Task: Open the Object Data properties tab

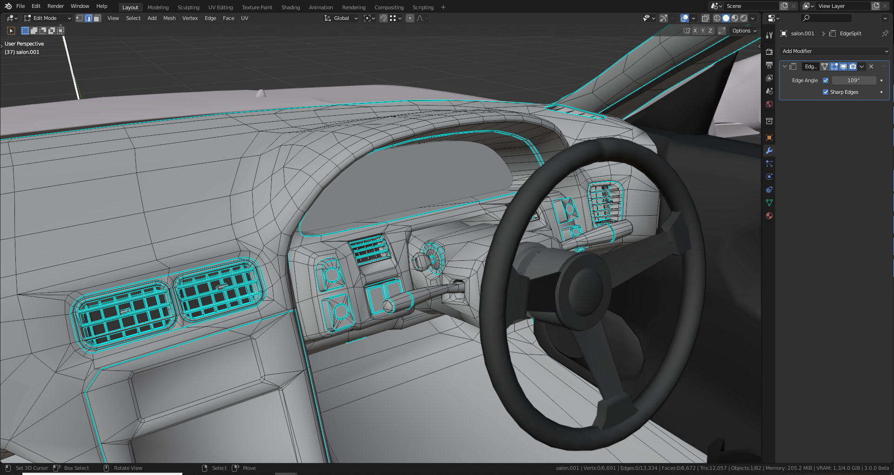Action: click(769, 203)
